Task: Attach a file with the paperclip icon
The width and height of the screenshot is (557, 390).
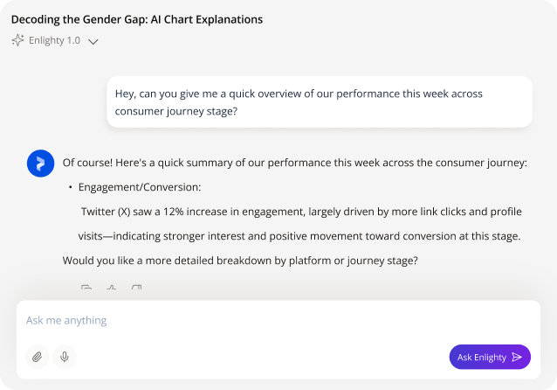Action: 37,357
